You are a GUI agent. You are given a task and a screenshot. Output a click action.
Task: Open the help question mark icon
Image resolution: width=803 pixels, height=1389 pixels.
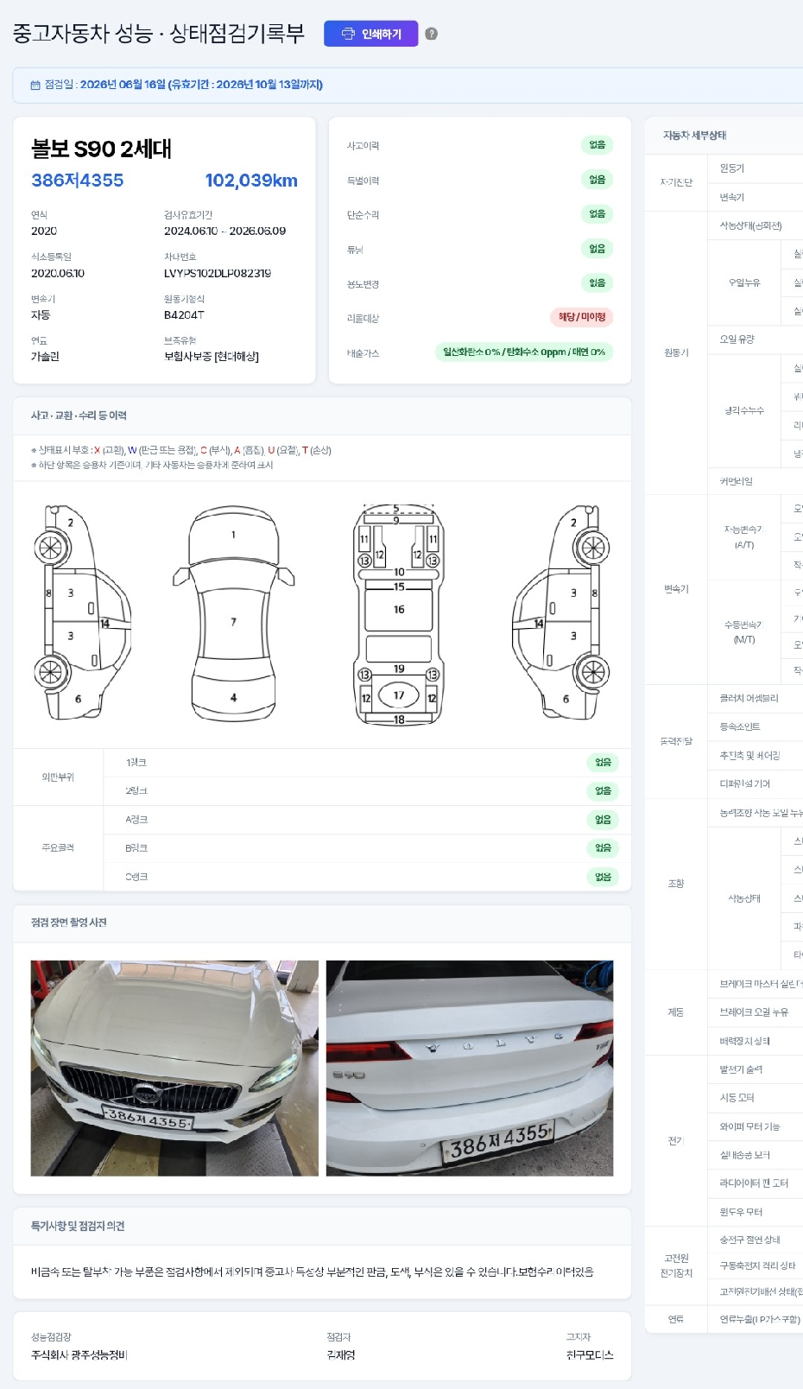[x=432, y=34]
